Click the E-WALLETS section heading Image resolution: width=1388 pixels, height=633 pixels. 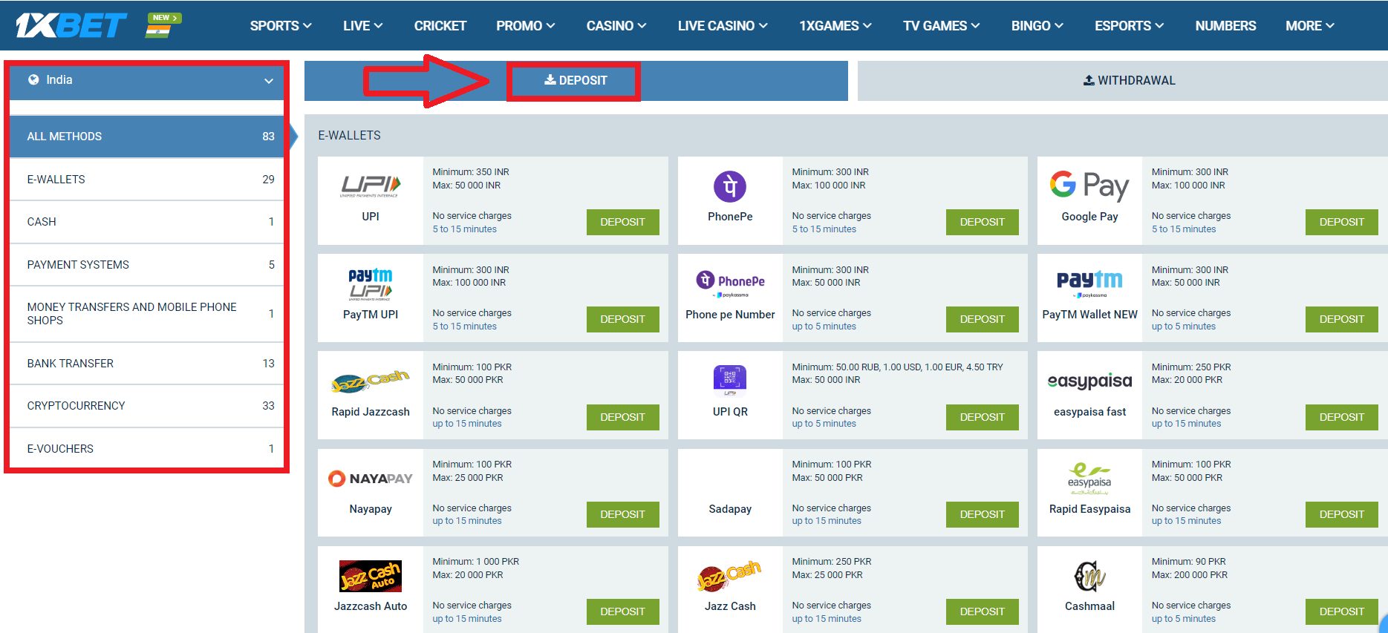349,135
